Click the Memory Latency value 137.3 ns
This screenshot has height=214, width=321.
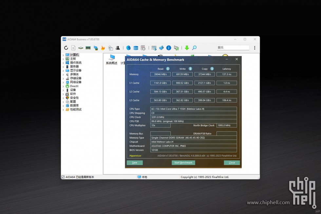click(227, 74)
